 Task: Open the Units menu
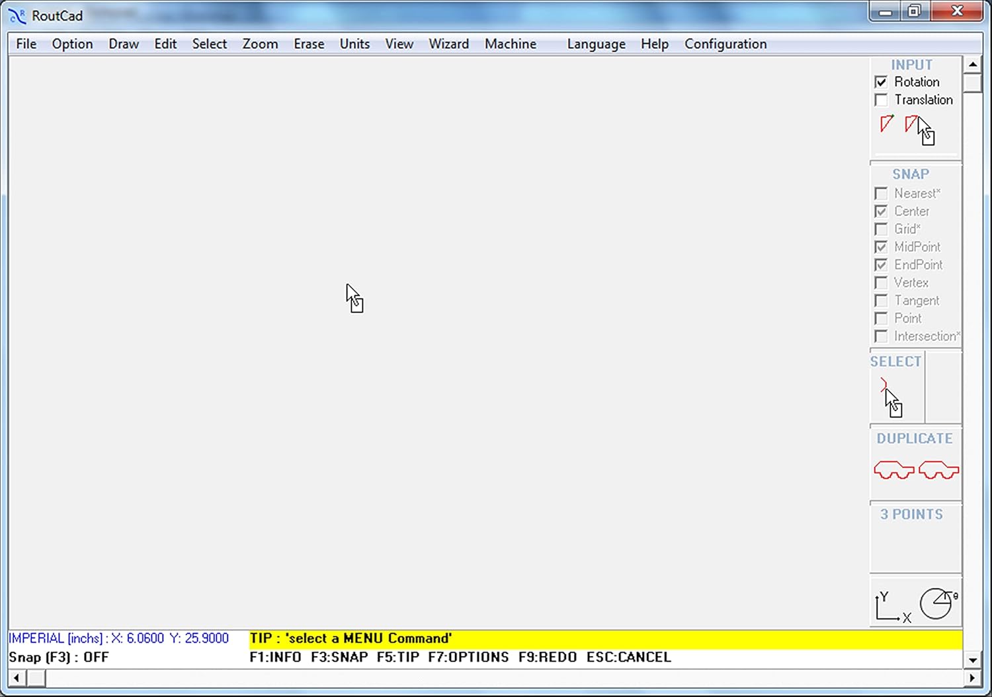[x=354, y=44]
